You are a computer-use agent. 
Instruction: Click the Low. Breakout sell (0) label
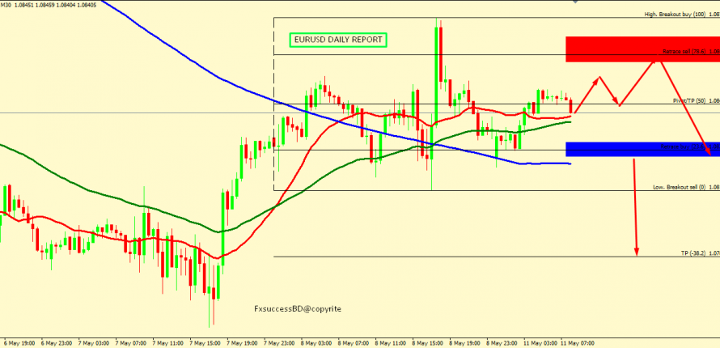[685, 187]
